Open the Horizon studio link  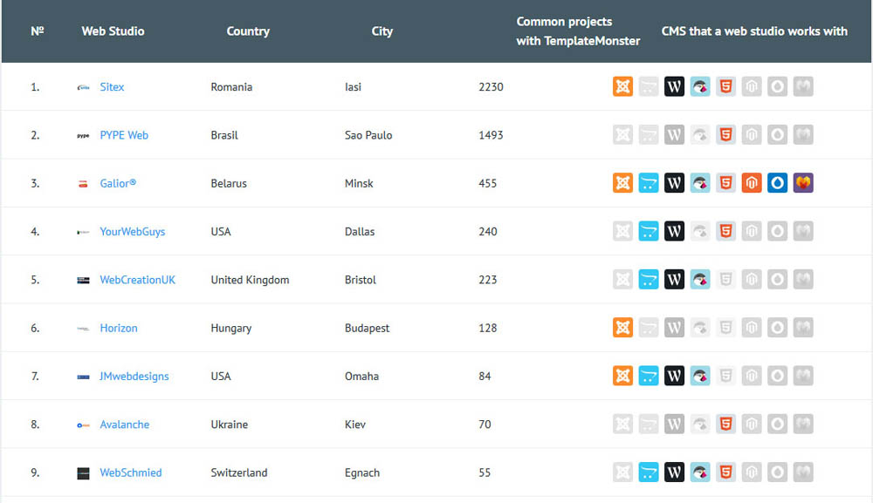[119, 328]
